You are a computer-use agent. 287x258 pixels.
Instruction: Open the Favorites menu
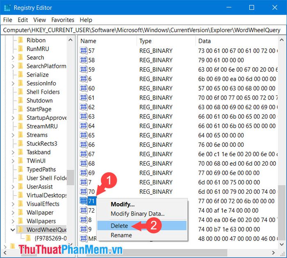point(63,20)
